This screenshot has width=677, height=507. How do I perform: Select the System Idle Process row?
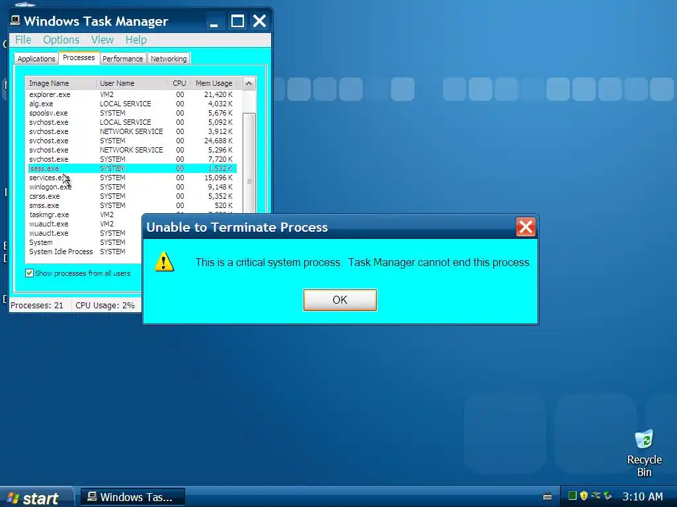(x=84, y=252)
